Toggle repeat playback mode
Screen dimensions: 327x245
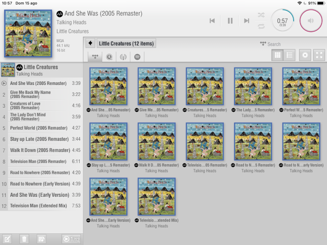(261, 26)
